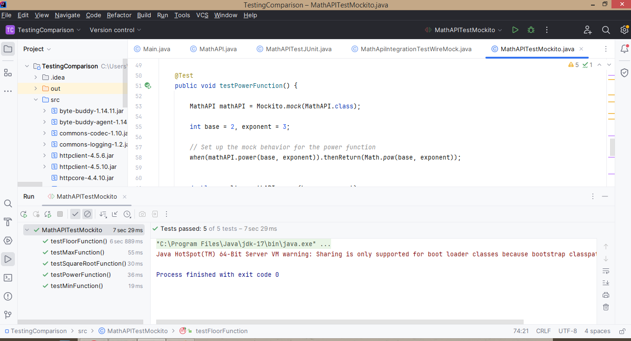This screenshot has width=631, height=341.
Task: Toggle Show Passed tests checkmark filter
Action: pos(75,214)
